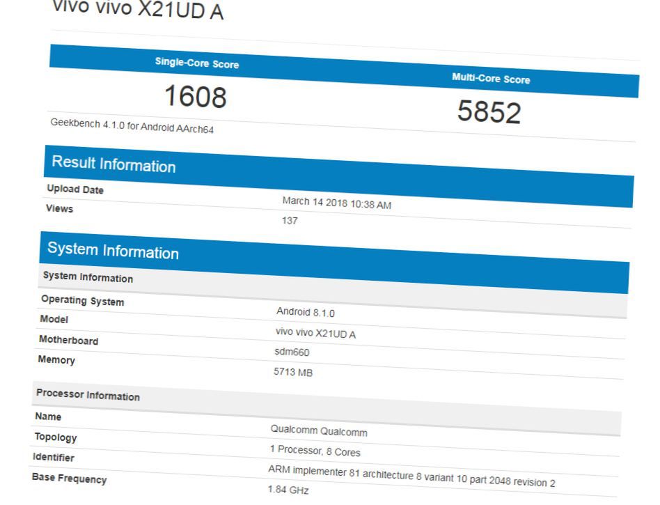Select the 'Views' row label
The image size is (660, 505).
(x=59, y=208)
